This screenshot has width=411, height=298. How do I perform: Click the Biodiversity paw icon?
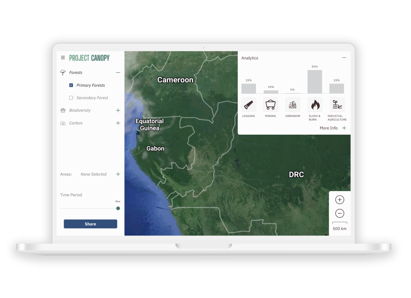tap(63, 110)
